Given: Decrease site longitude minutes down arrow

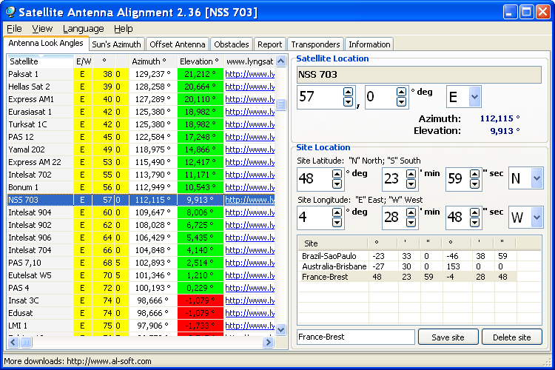Looking at the screenshot, I should [411, 222].
